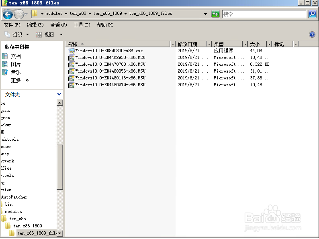Viewport: 319px width, 239px height.
Task: Click the Back navigation arrow button
Action: 8,14
